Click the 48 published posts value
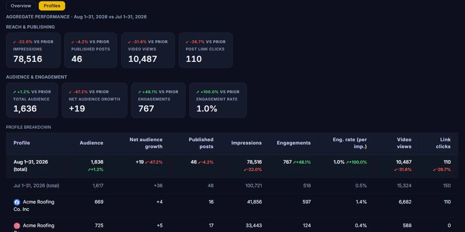 tap(211, 186)
